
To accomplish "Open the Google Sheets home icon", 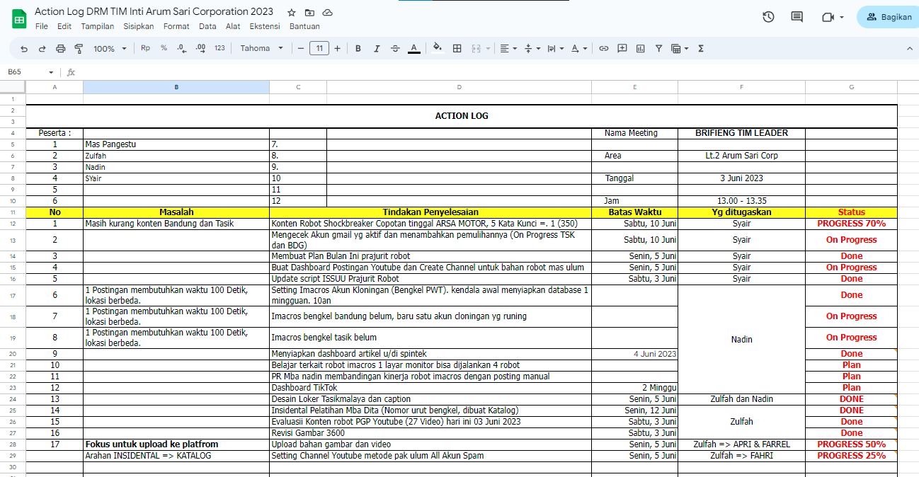I will (x=18, y=18).
